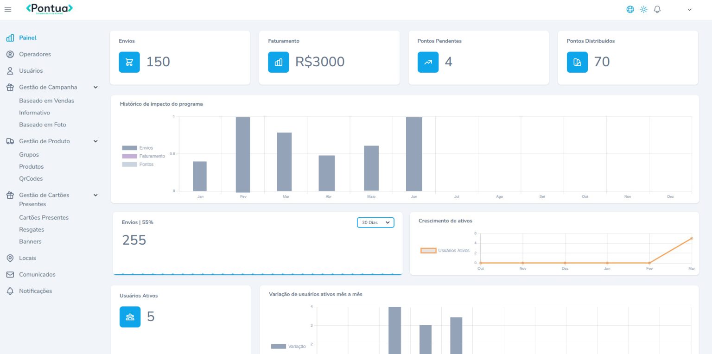Open Notificações menu item

click(x=36, y=291)
